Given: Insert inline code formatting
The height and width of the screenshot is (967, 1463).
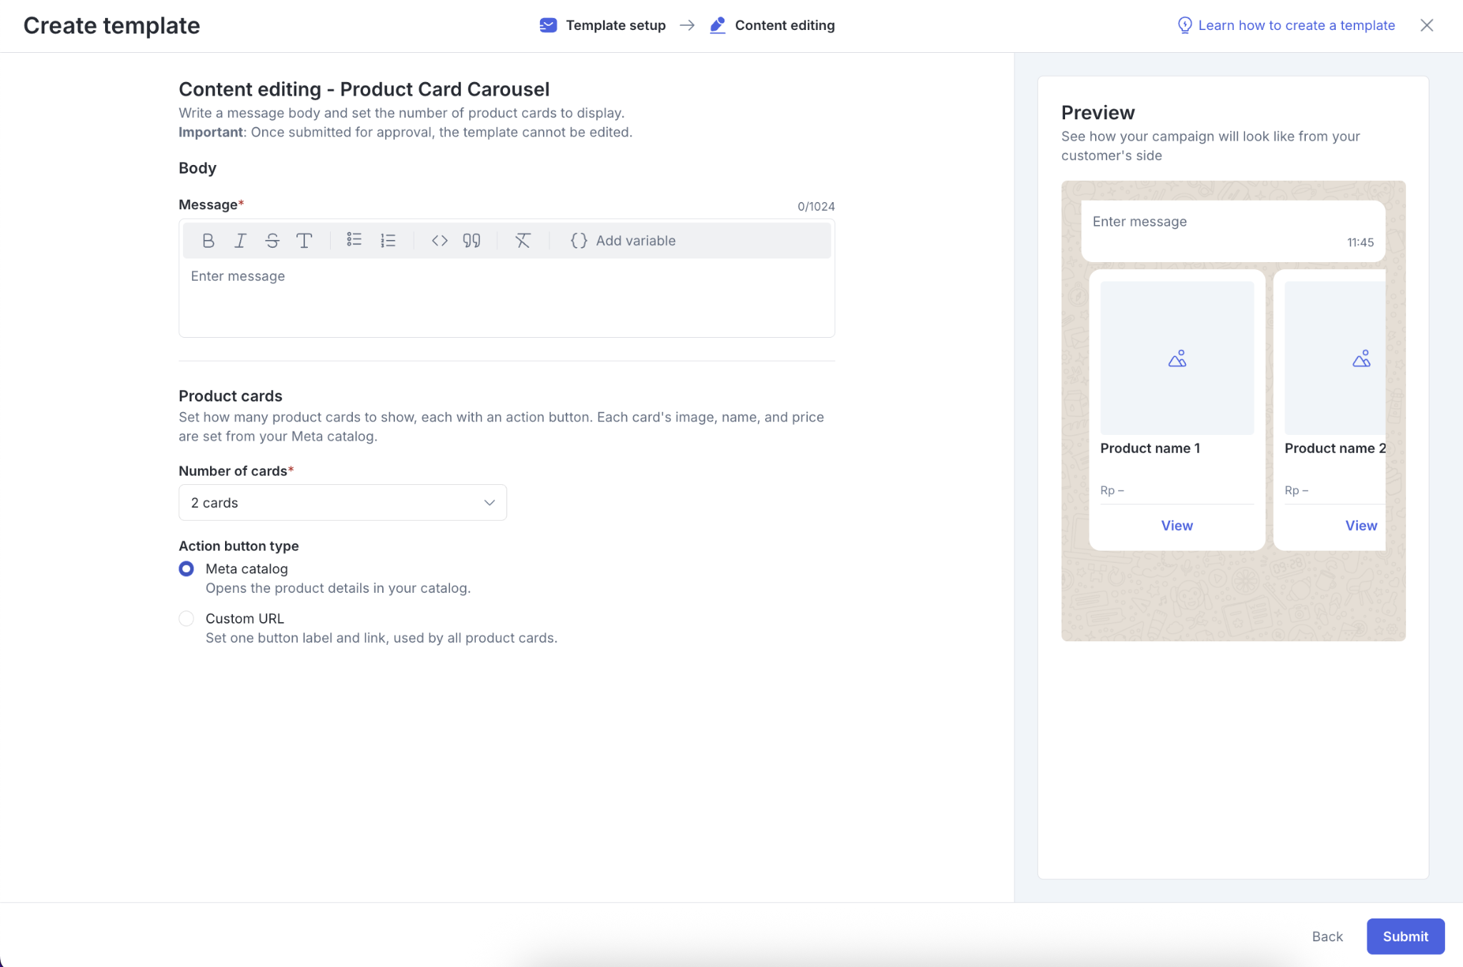Looking at the screenshot, I should [x=439, y=241].
